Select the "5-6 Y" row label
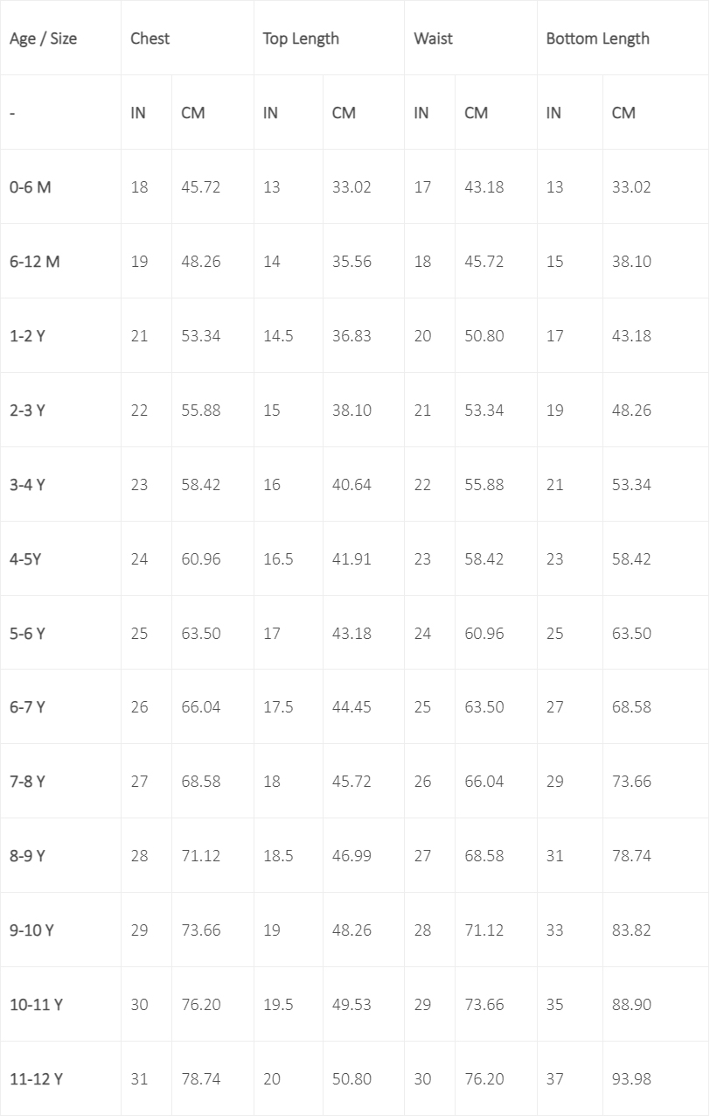710x1116 pixels. 27,634
